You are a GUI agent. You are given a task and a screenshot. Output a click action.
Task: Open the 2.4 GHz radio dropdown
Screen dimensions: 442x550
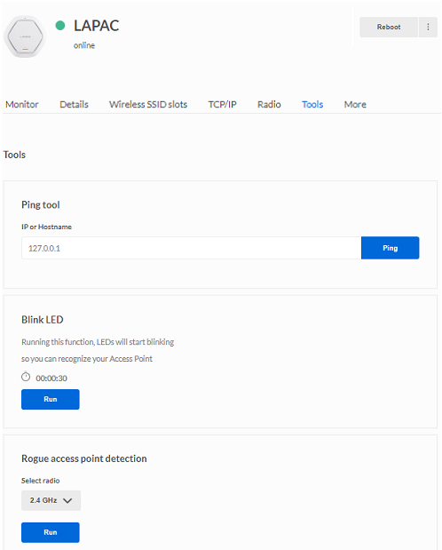pos(51,500)
